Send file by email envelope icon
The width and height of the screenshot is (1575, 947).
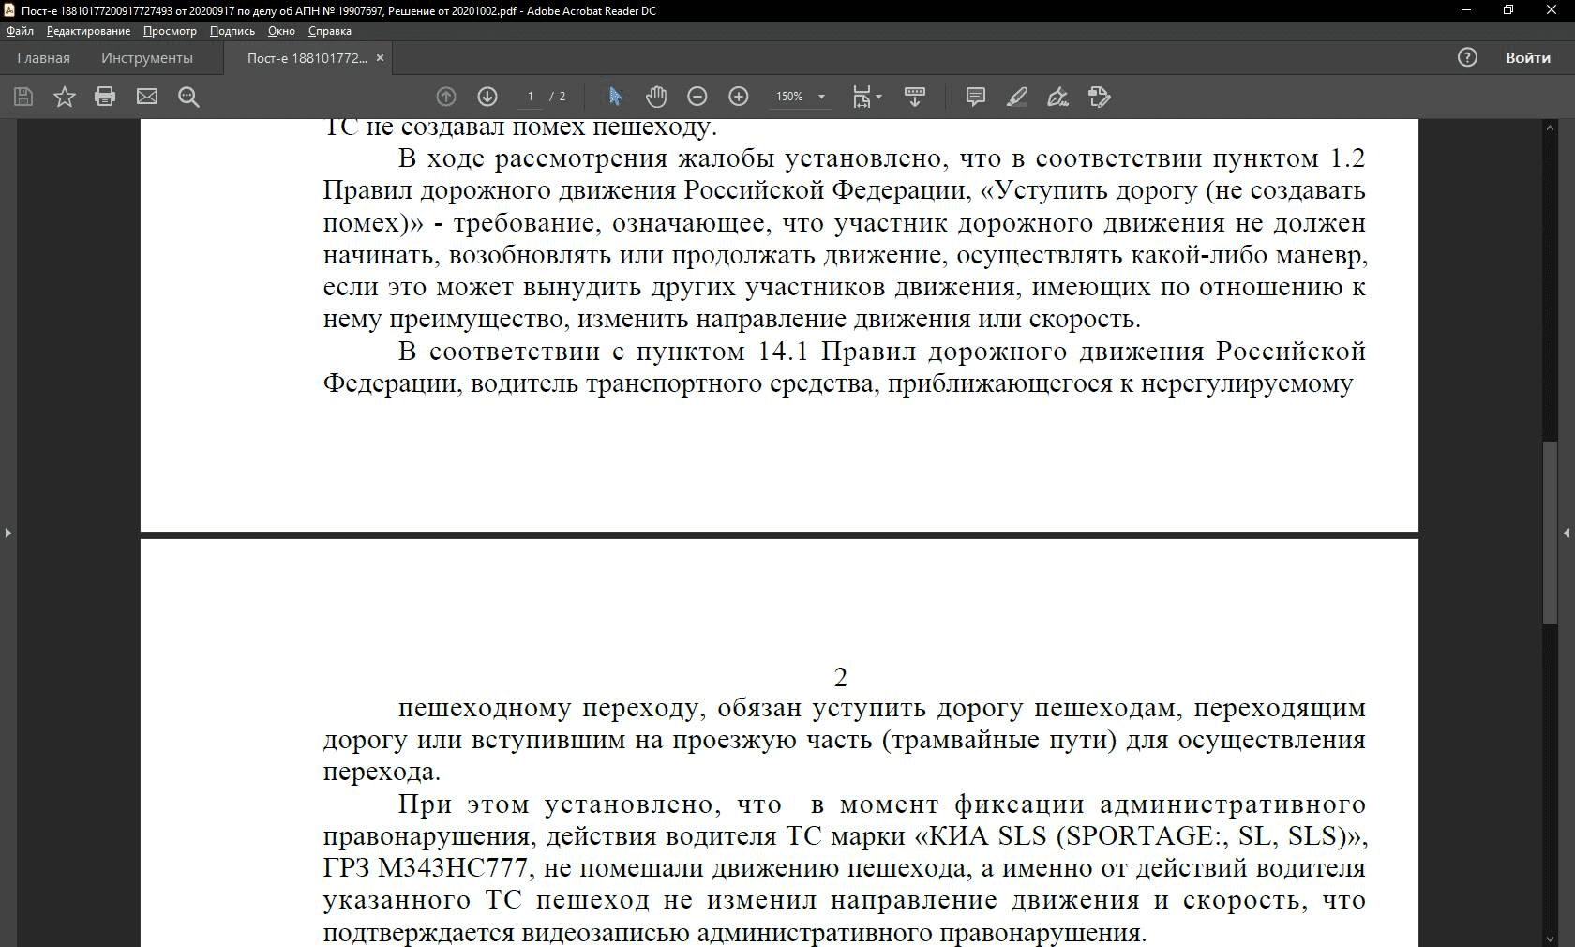pos(147,97)
